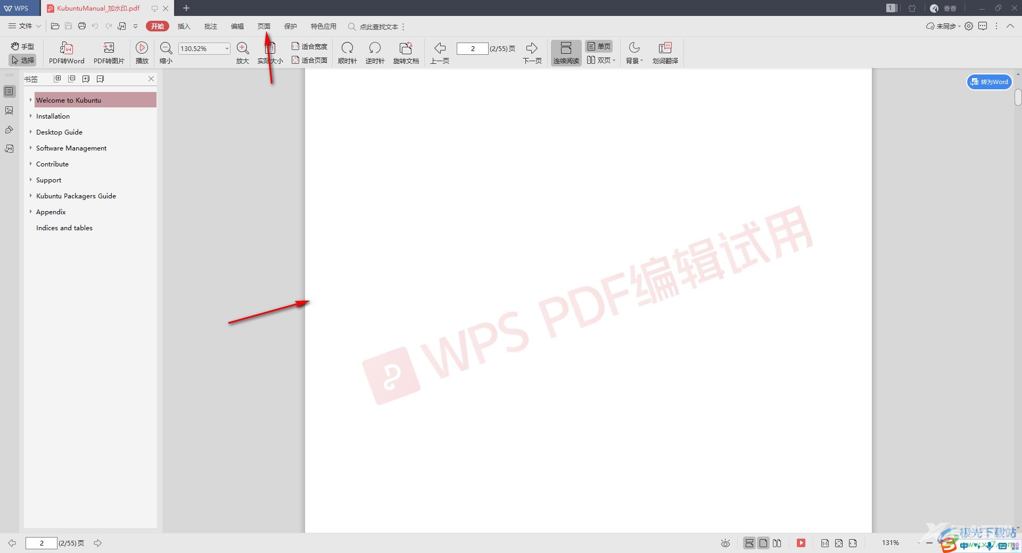This screenshot has height=553, width=1022.
Task: Switch to the 特色应用 tab
Action: coord(324,26)
